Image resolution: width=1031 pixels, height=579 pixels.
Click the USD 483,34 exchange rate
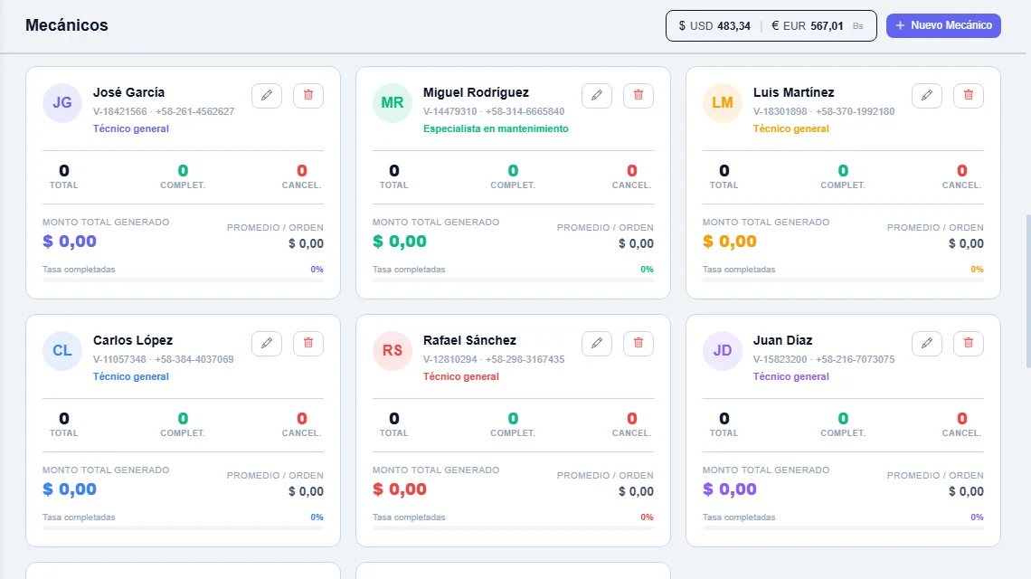[x=714, y=26]
